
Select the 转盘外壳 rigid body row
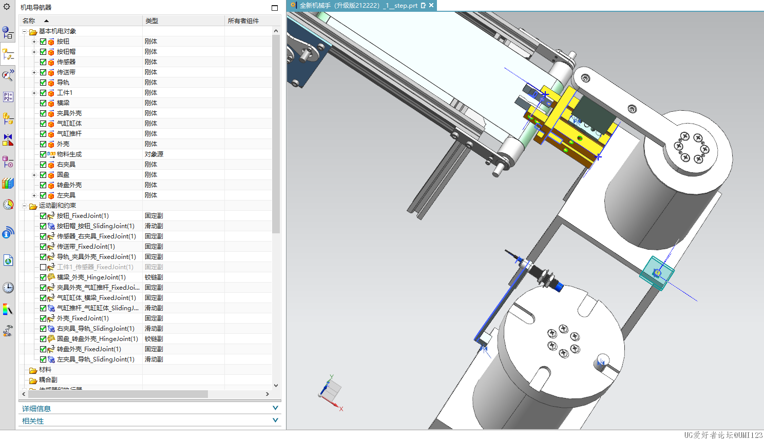145,185
